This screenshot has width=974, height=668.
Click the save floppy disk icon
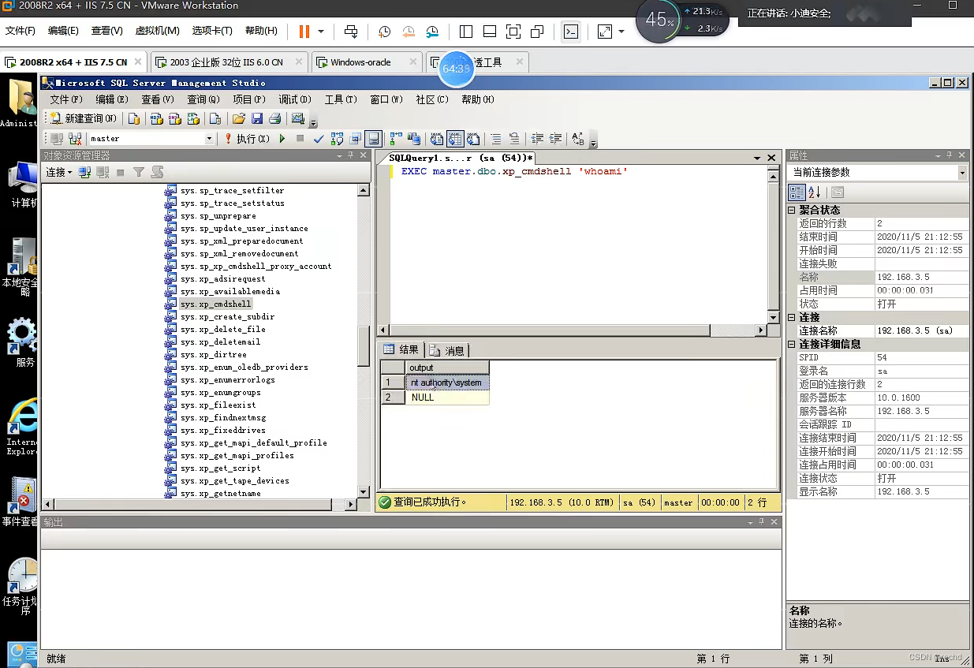[257, 118]
